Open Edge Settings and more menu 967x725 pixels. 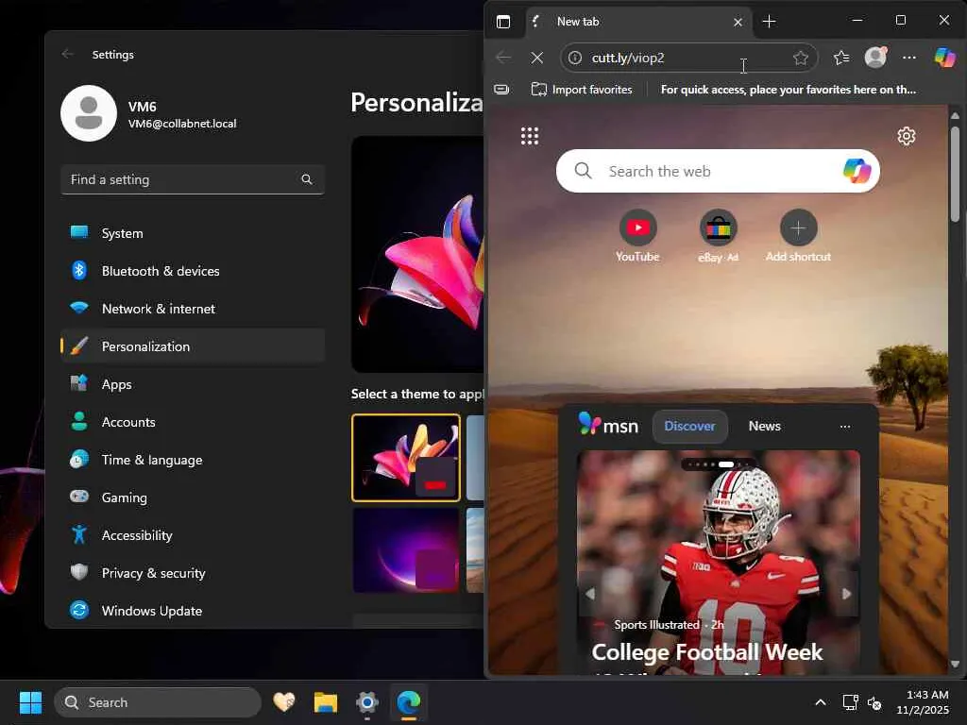point(909,58)
